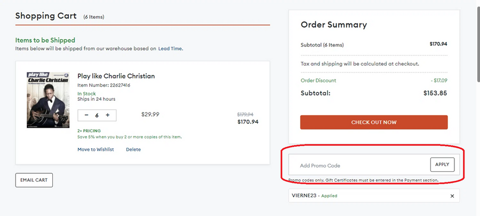Click the struck-through $179.94 price

pyautogui.click(x=245, y=114)
